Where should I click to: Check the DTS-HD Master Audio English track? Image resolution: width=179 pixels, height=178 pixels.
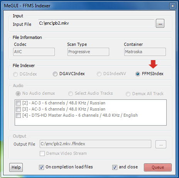coord(18,115)
